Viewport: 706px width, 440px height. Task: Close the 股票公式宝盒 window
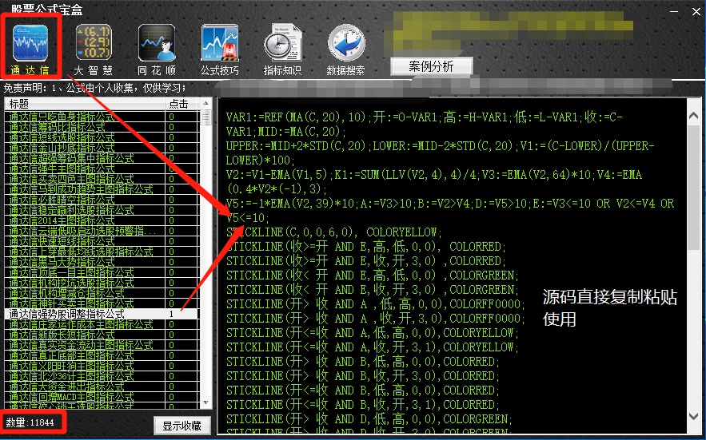pos(696,11)
